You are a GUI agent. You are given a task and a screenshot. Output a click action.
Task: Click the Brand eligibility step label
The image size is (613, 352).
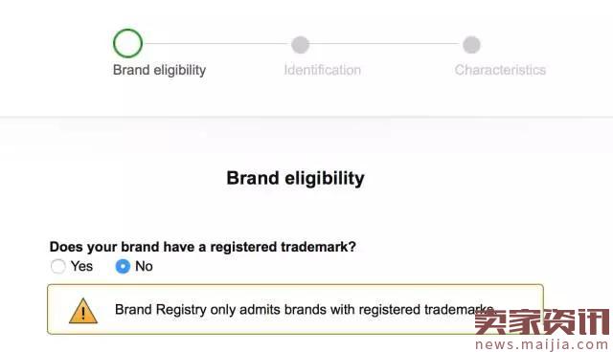[160, 70]
